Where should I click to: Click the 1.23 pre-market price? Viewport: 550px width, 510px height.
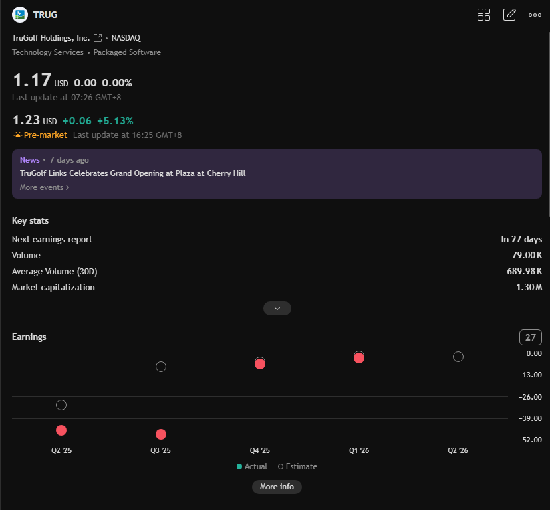[26, 120]
